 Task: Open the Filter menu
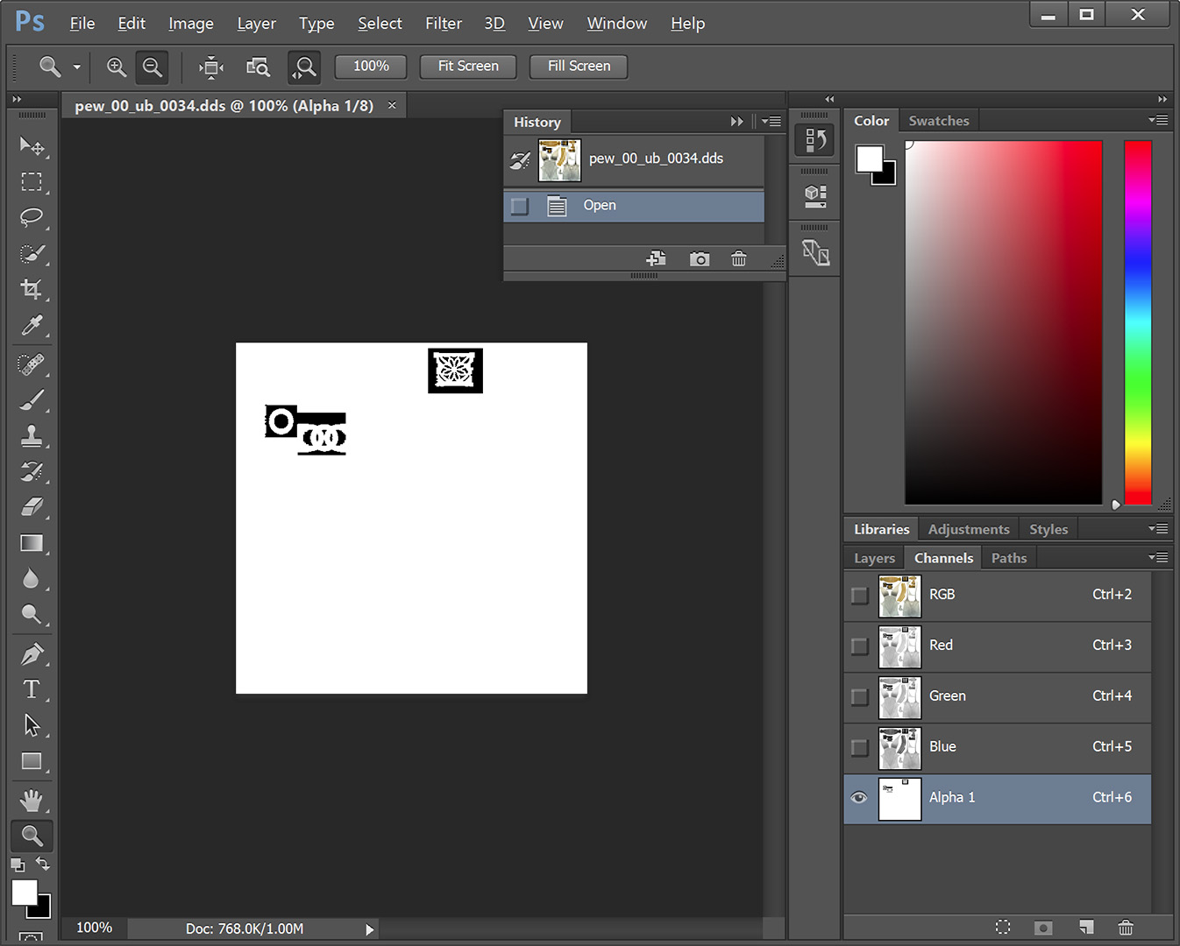coord(443,24)
